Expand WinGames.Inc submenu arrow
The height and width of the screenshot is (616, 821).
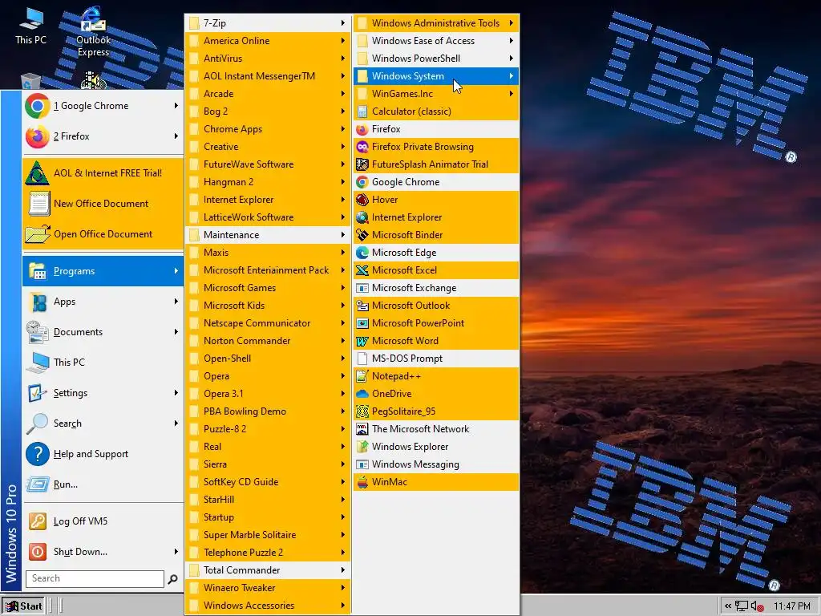point(511,94)
